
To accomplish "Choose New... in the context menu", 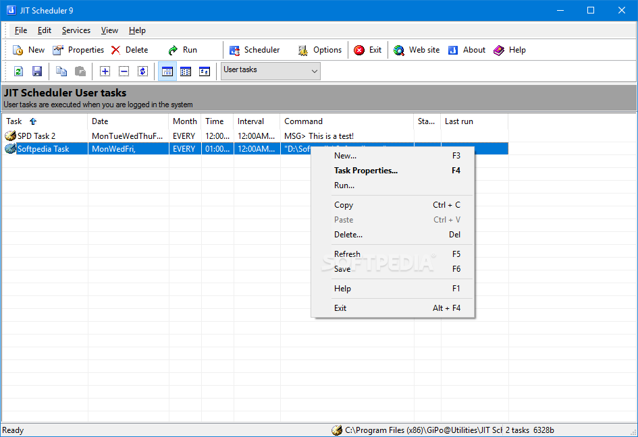I will 393,156.
